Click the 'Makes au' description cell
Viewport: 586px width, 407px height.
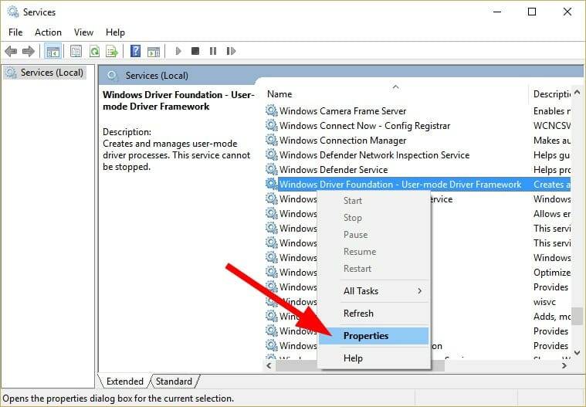pyautogui.click(x=552, y=140)
